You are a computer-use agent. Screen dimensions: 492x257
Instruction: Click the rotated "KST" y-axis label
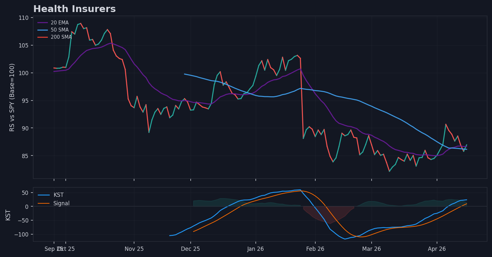tap(8, 215)
